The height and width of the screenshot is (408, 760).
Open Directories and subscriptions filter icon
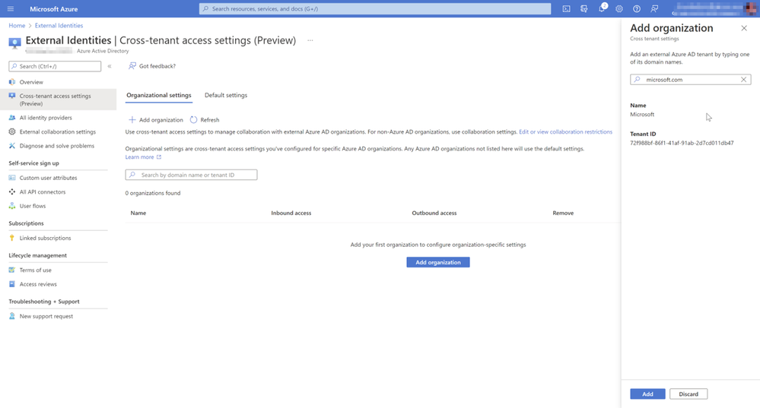pyautogui.click(x=584, y=8)
